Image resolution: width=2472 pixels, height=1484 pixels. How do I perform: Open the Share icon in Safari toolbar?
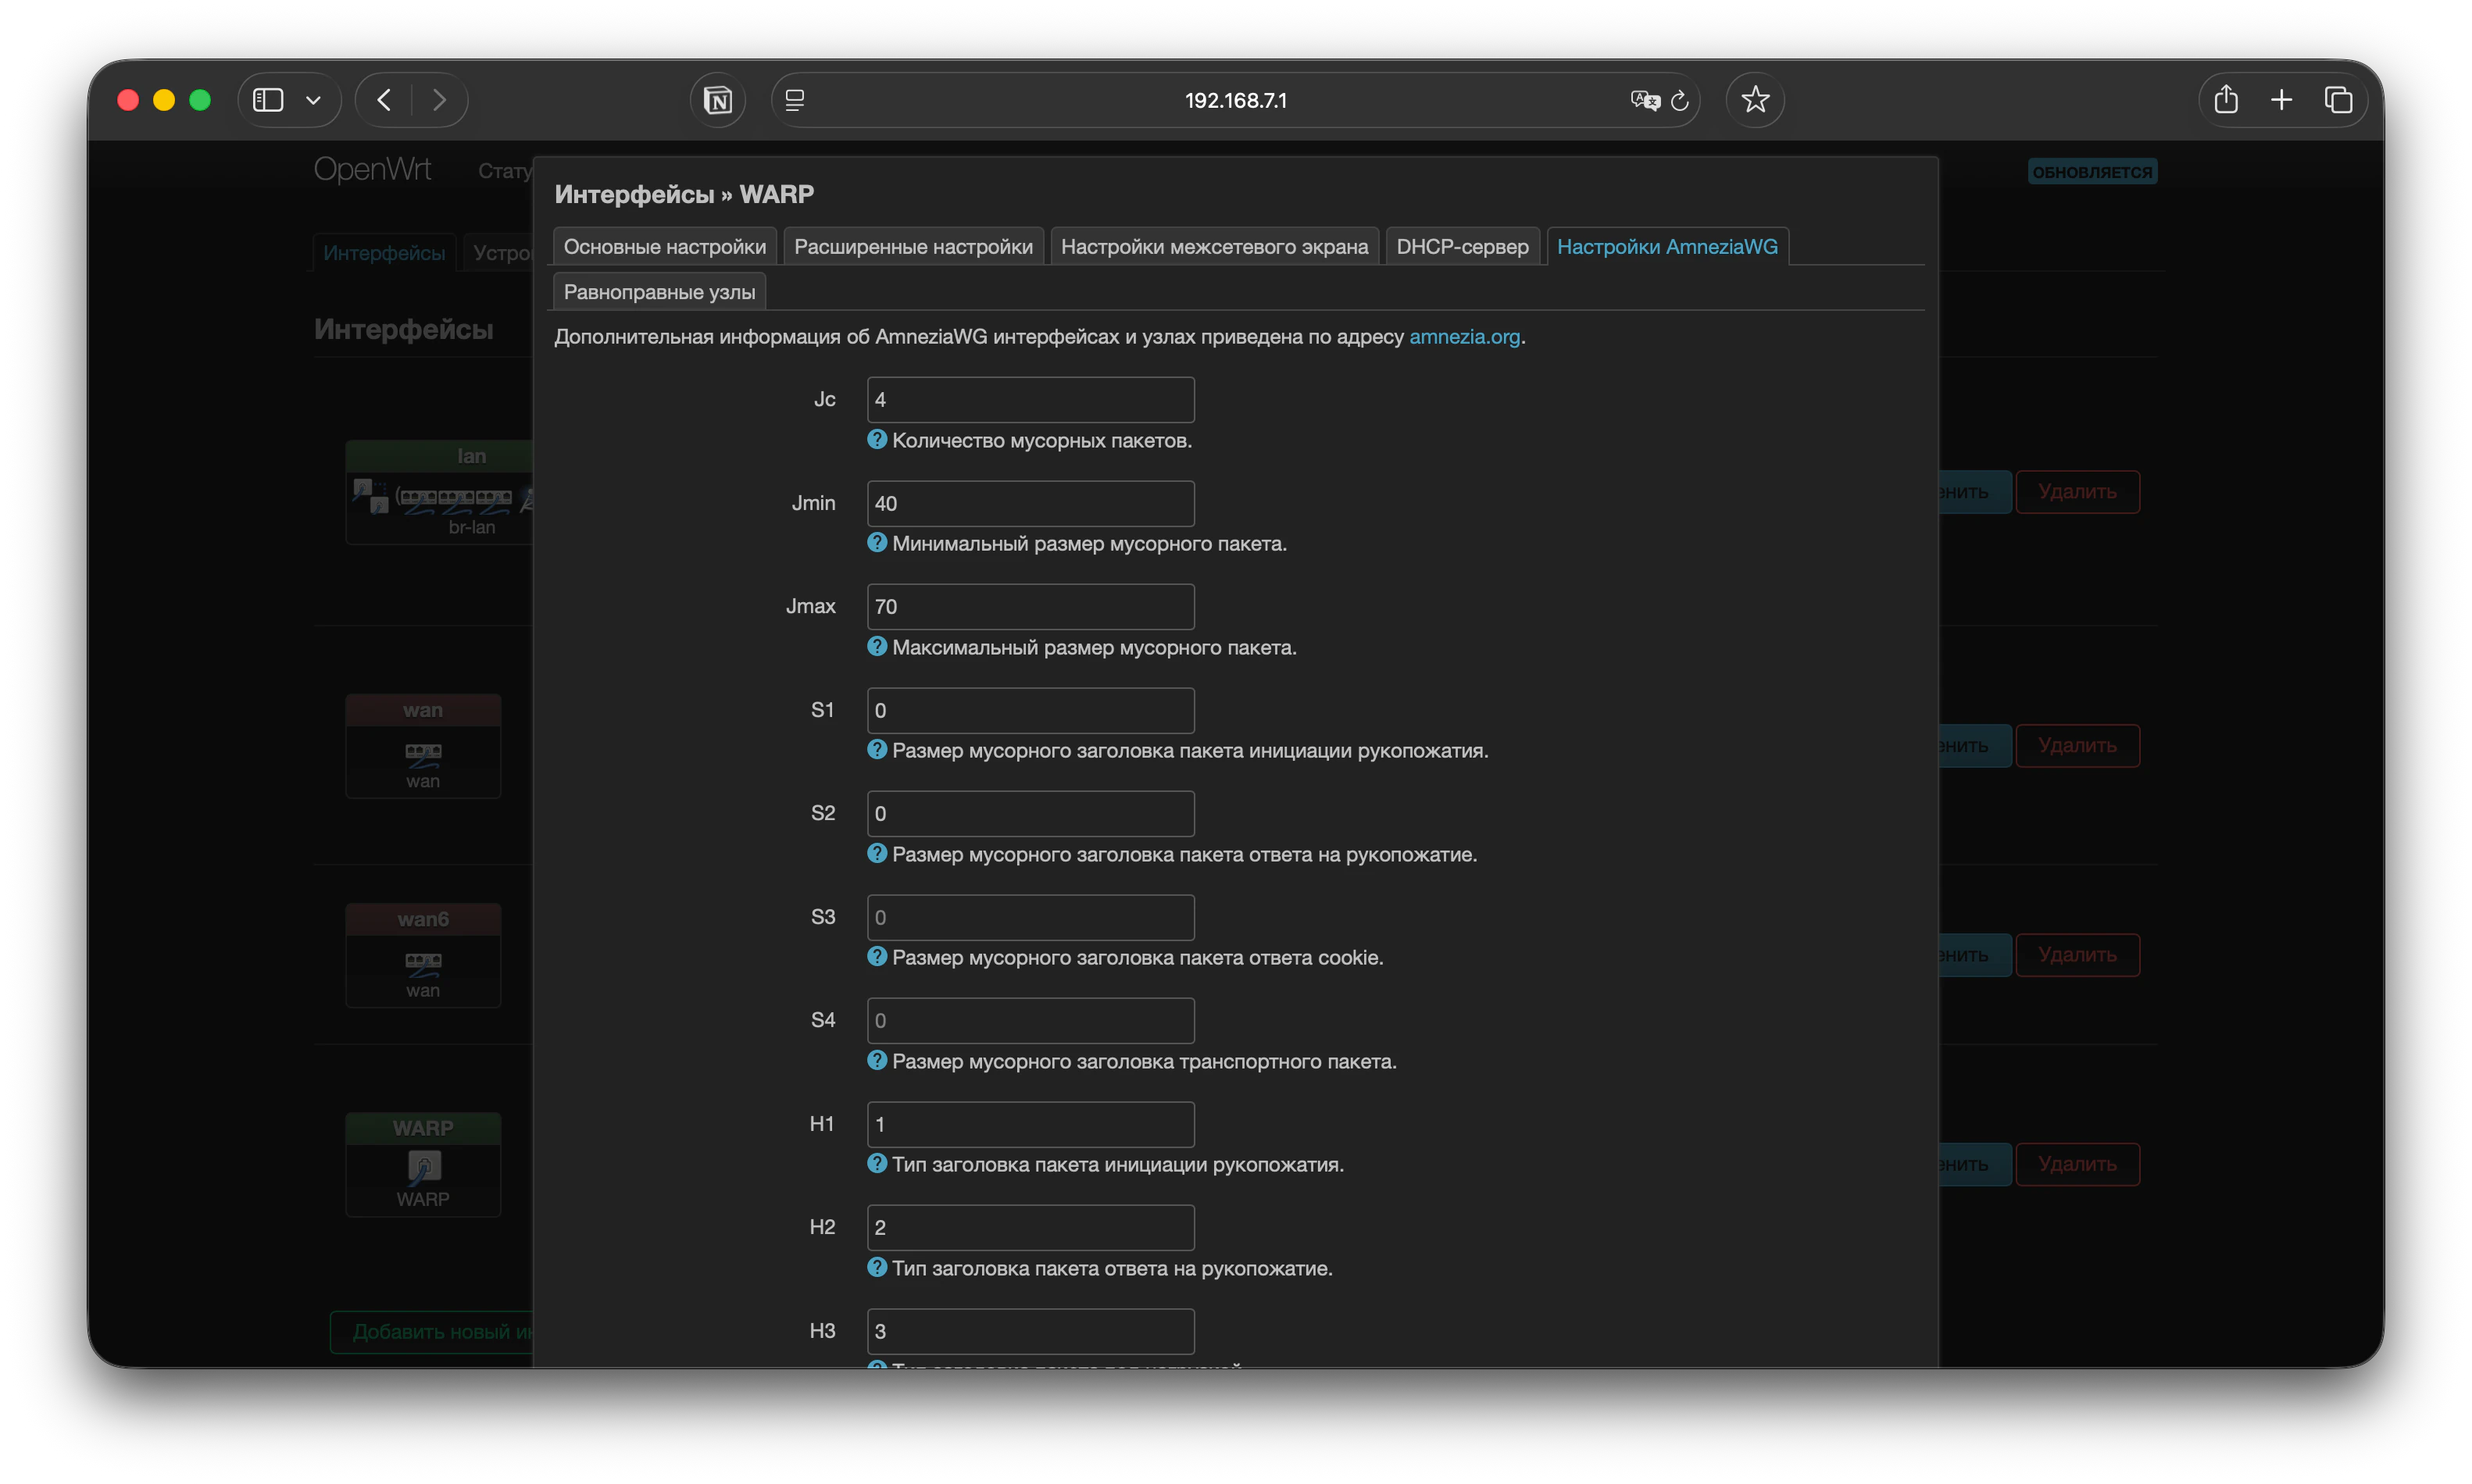pyautogui.click(x=2226, y=100)
